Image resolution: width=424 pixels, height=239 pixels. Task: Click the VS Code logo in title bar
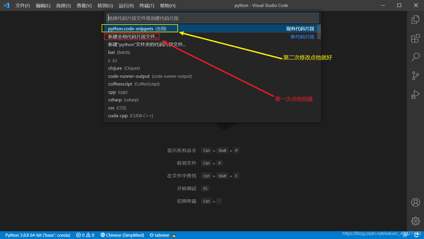coord(6,5)
